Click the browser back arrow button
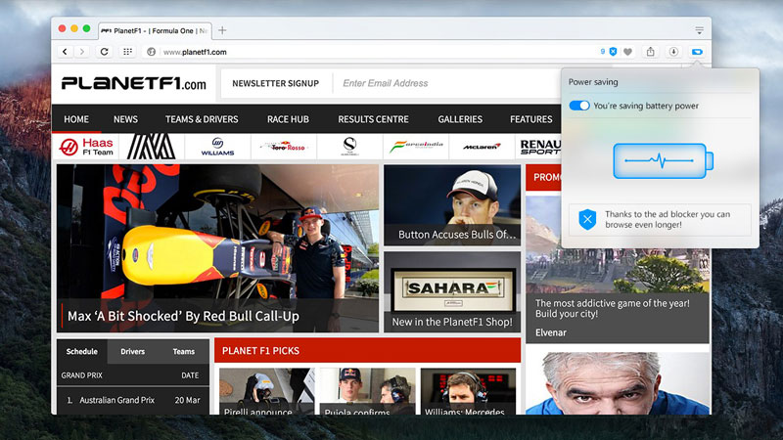Screen dimensions: 783x440 (x=66, y=52)
